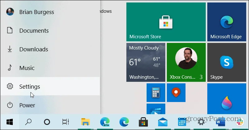Image resolution: width=249 pixels, height=130 pixels.
Task: Launch Word from the taskbar
Action: (x=220, y=122)
